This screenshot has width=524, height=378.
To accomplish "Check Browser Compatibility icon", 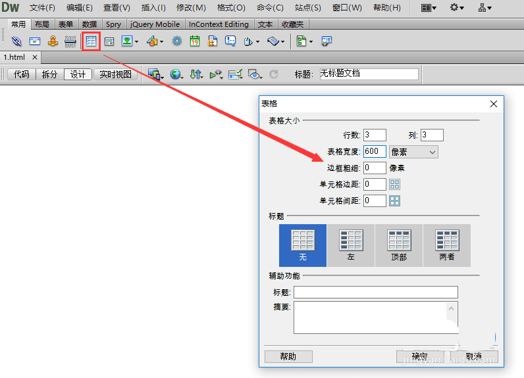I will click(235, 74).
